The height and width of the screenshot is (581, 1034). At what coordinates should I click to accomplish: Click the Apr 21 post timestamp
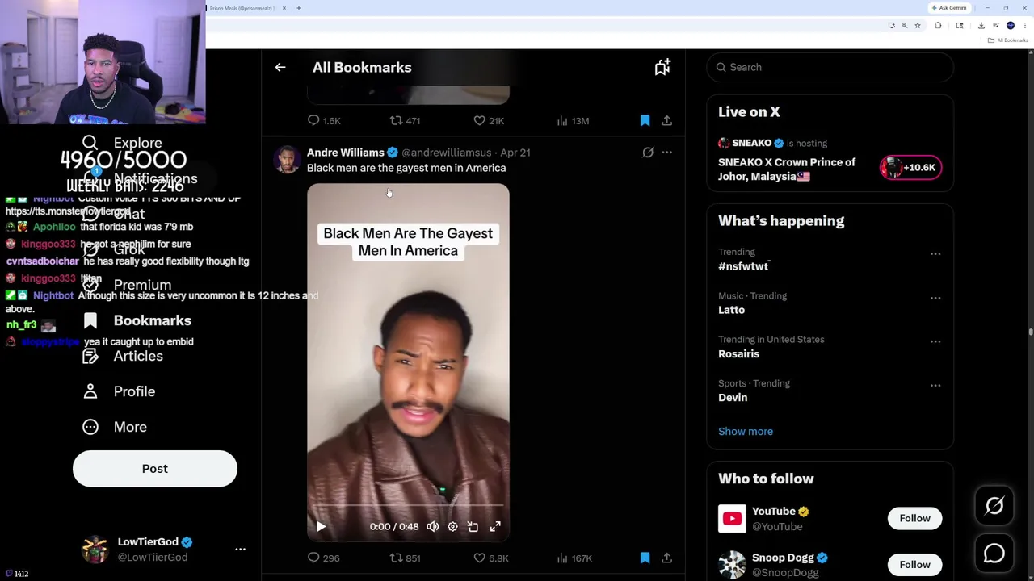coord(515,153)
